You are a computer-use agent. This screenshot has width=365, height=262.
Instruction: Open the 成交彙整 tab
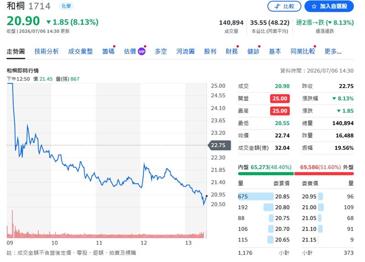pos(80,51)
